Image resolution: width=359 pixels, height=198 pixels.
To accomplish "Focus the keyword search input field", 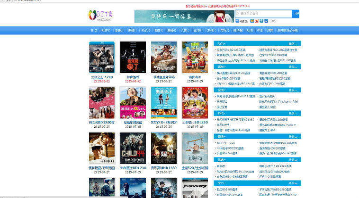I will pyautogui.click(x=263, y=14).
